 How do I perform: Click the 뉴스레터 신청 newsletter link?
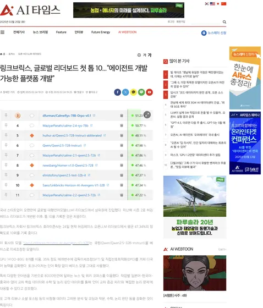pos(217,33)
